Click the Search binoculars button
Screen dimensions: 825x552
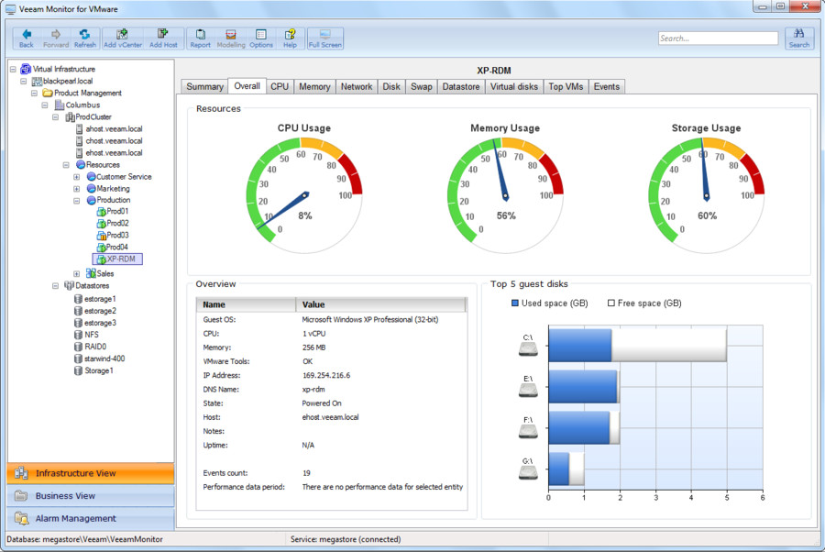coord(798,39)
